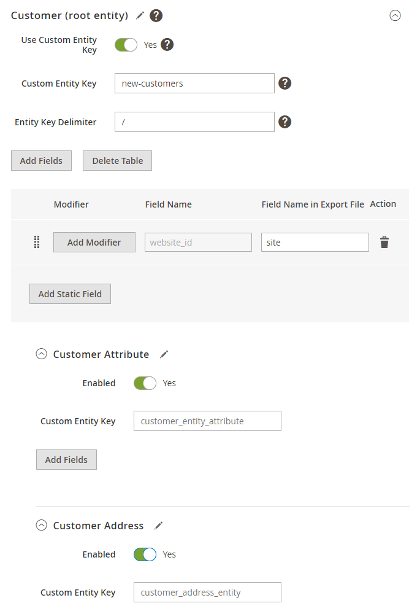
Task: Delete the website_id field row with trash icon
Action: point(384,243)
